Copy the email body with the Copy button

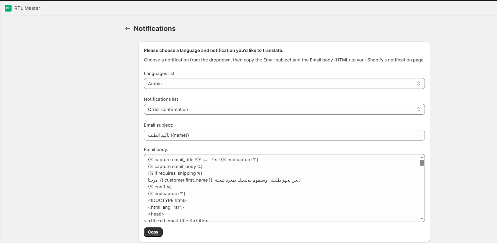click(x=153, y=232)
